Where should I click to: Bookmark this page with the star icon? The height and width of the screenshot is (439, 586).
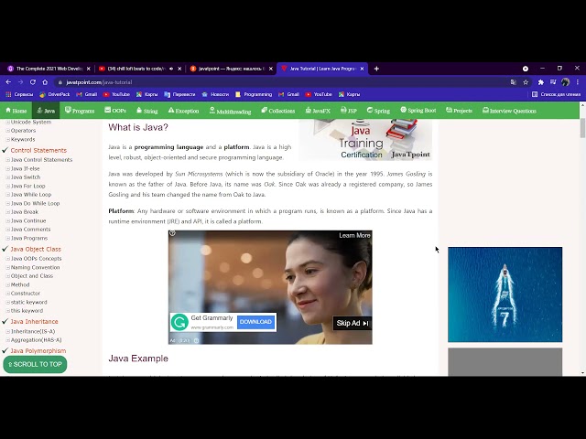pyautogui.click(x=526, y=82)
